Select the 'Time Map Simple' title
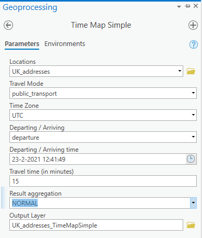 101,25
